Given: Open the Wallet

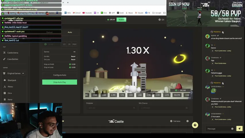Looking at the screenshot, I should (121, 20).
